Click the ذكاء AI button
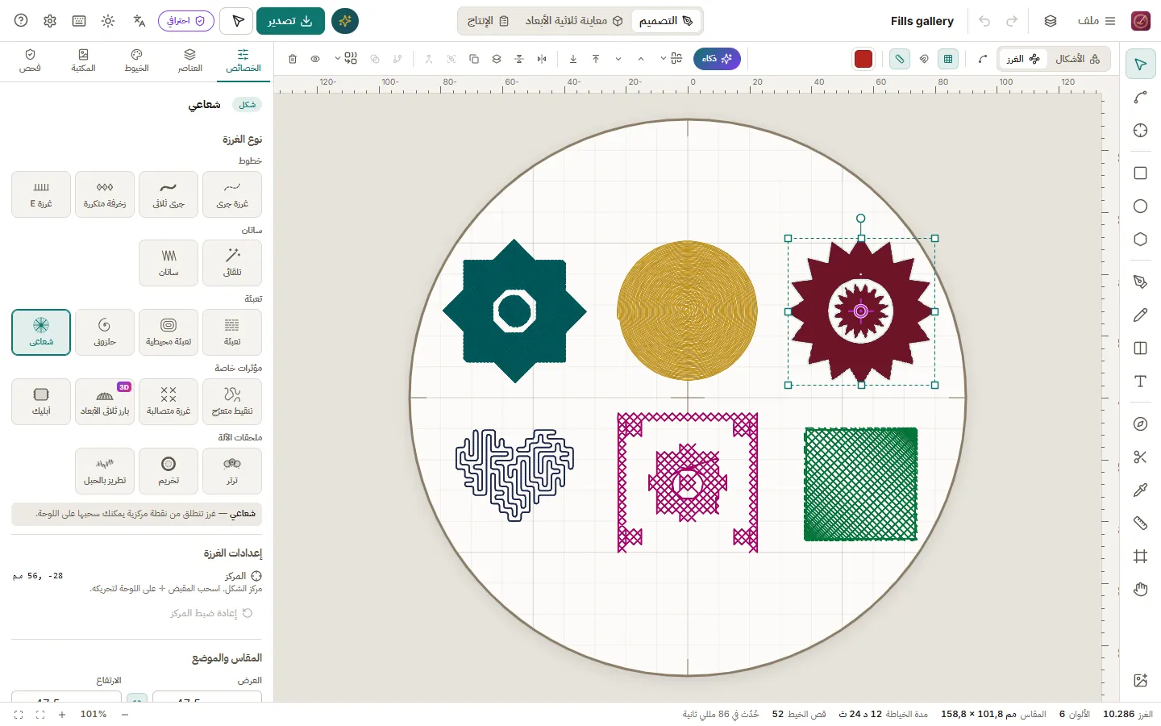The width and height of the screenshot is (1161, 726). [717, 59]
